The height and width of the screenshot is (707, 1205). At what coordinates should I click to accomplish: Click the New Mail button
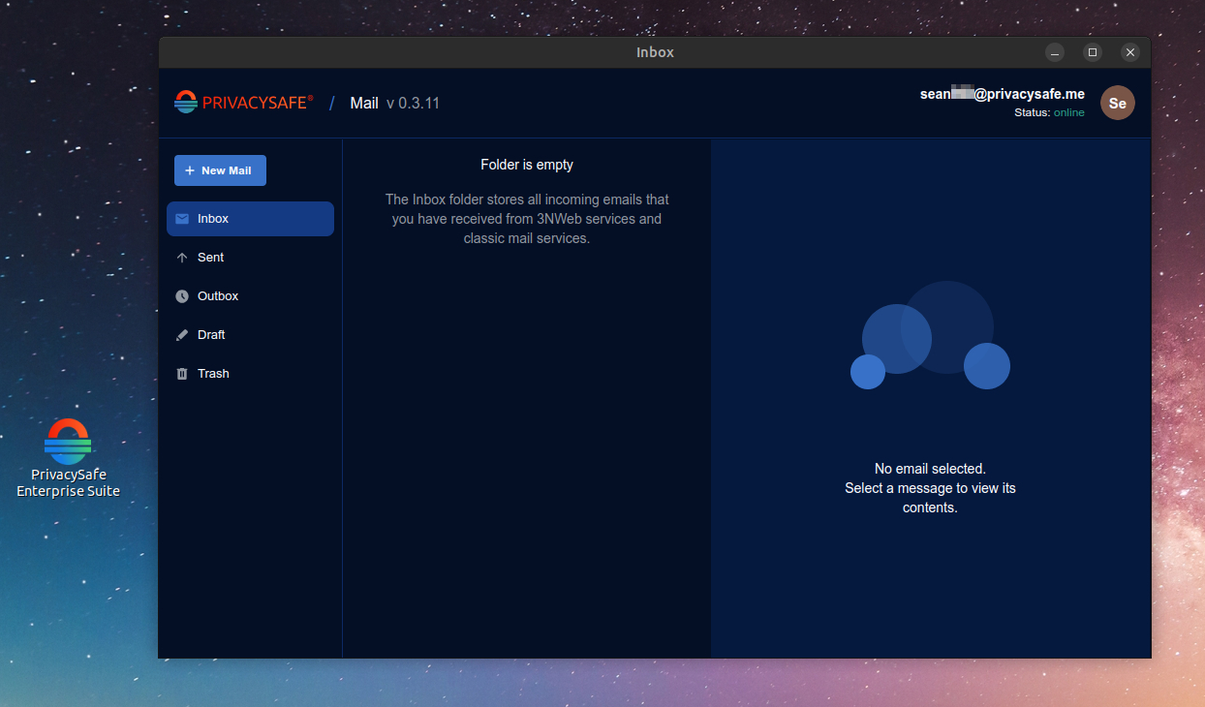tap(220, 170)
